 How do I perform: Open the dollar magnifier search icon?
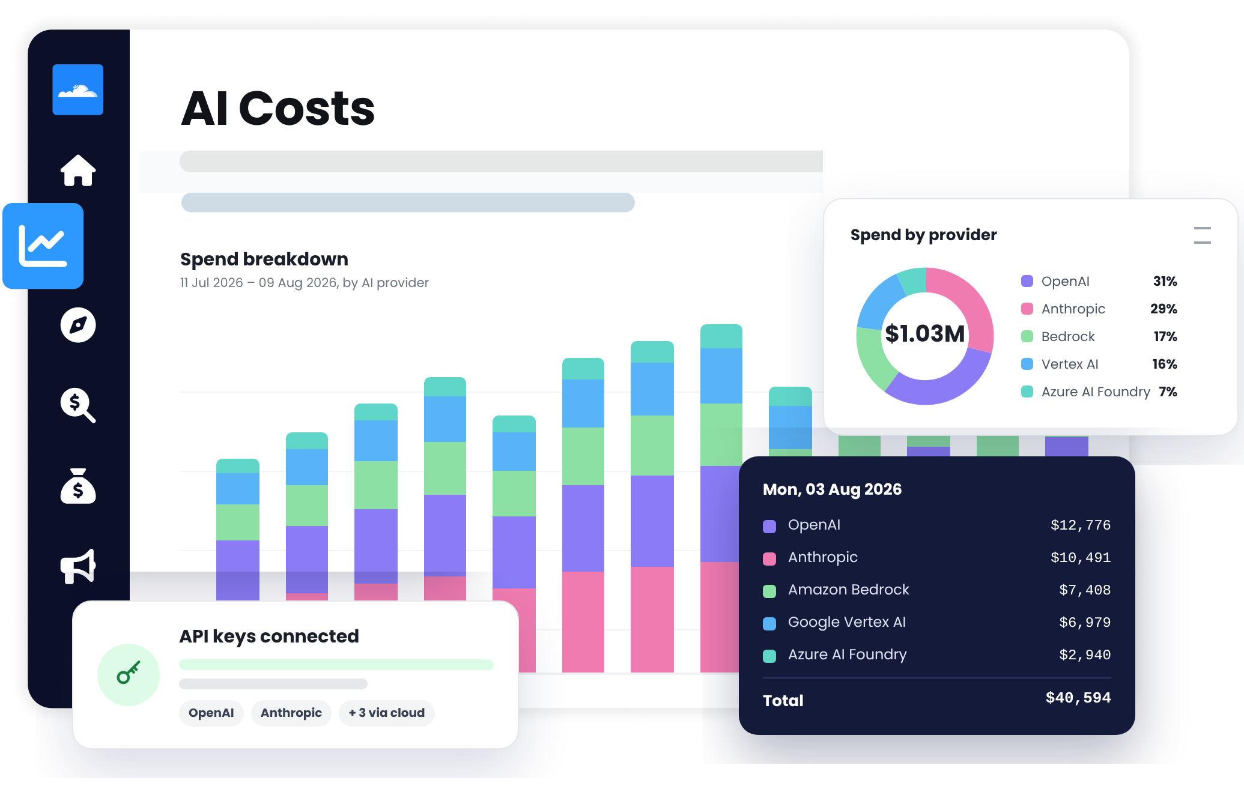click(x=78, y=405)
